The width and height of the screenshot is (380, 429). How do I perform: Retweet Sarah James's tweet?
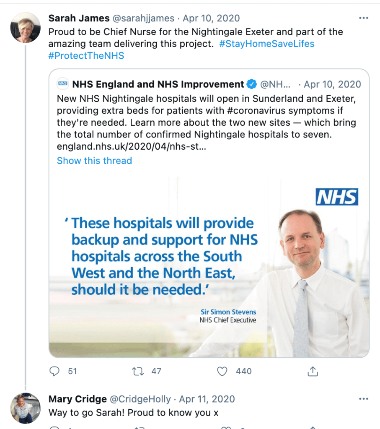coord(137,371)
